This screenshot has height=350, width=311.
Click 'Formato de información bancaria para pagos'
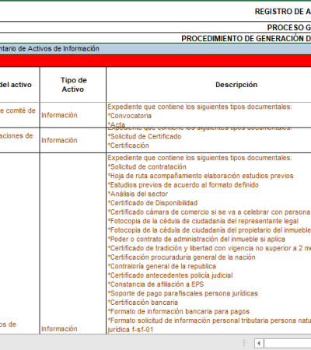click(x=179, y=311)
